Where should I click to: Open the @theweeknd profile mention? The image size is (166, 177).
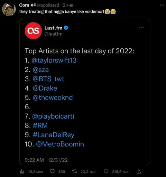53,97
